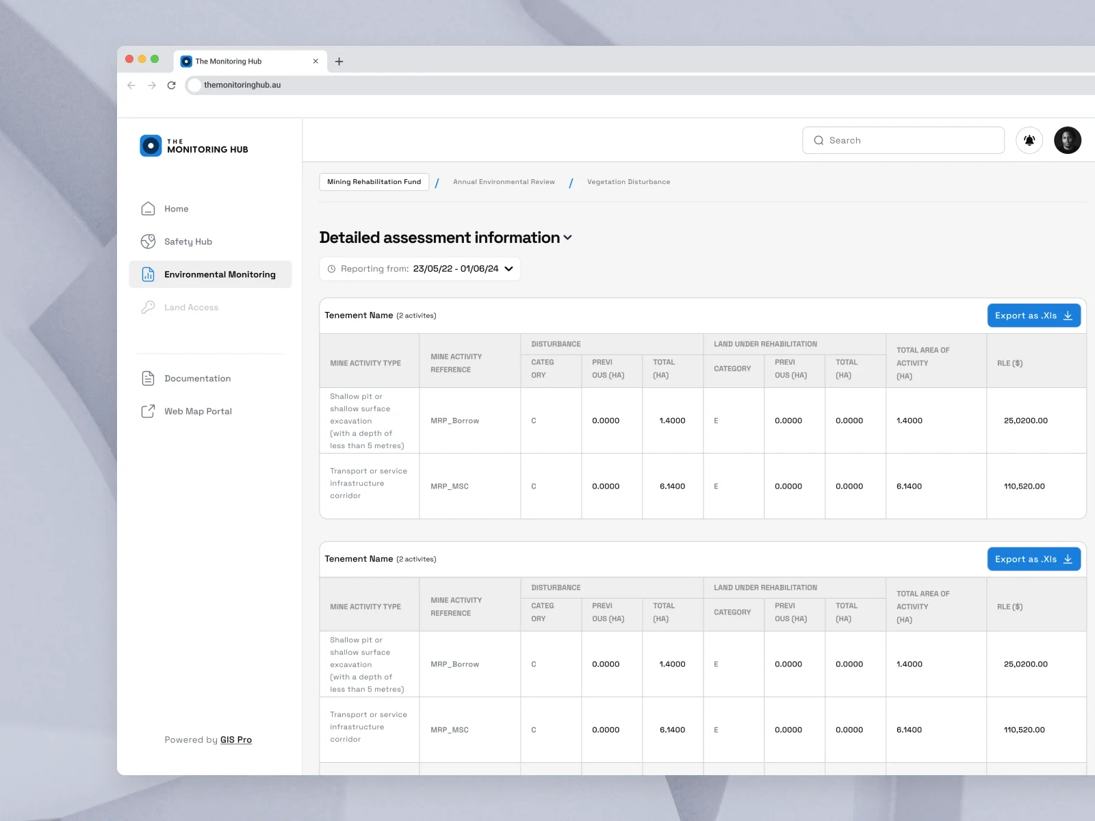Screen dimensions: 1095x821
Task: Click MRP_Borrow reference in first table
Action: 454,421
